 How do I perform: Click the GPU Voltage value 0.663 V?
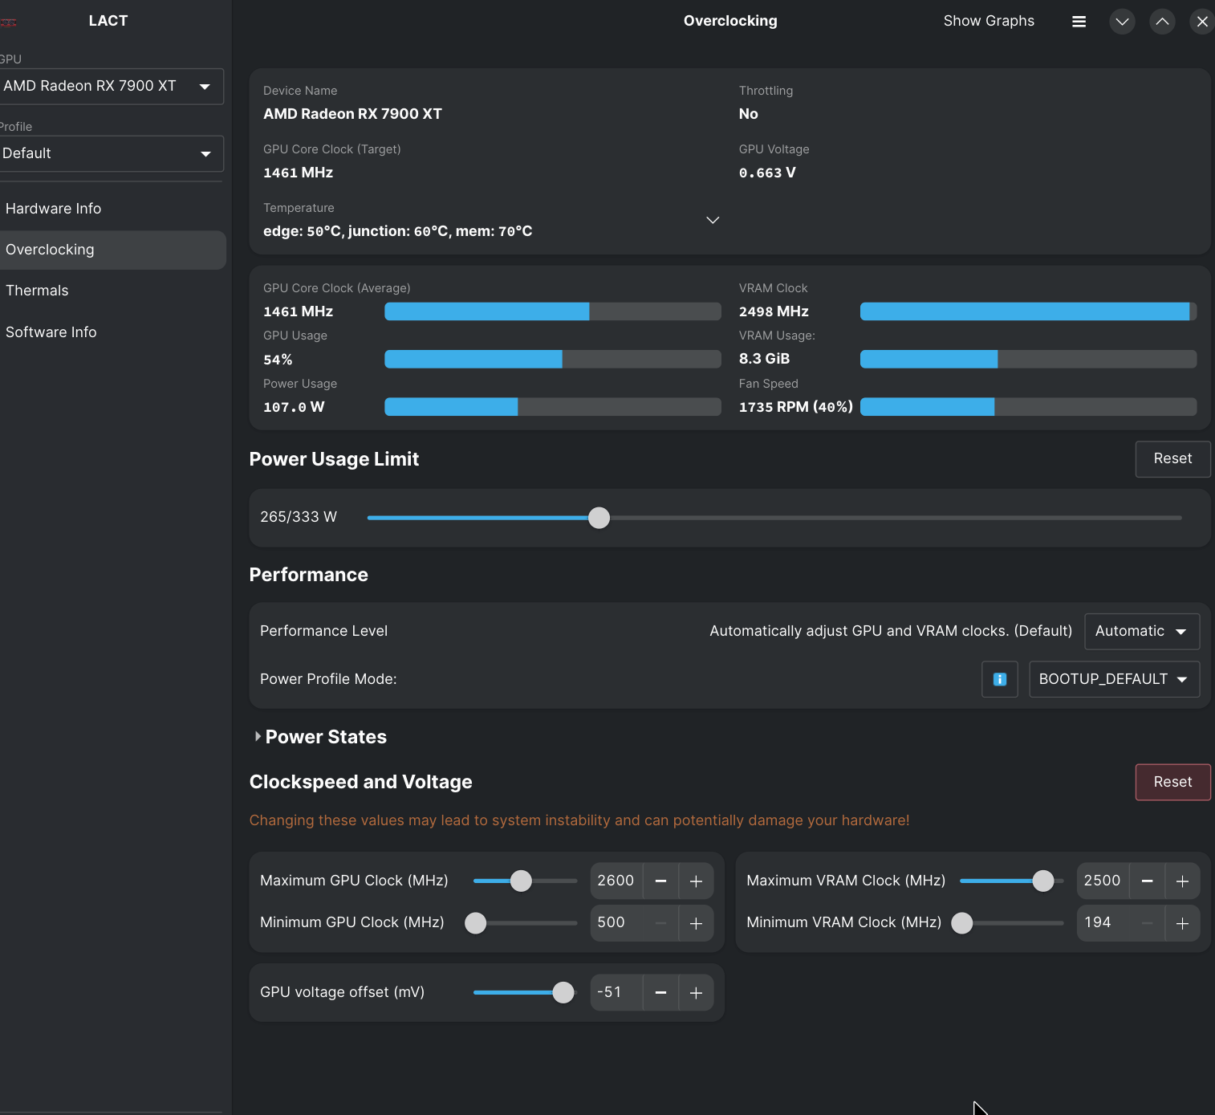point(767,173)
